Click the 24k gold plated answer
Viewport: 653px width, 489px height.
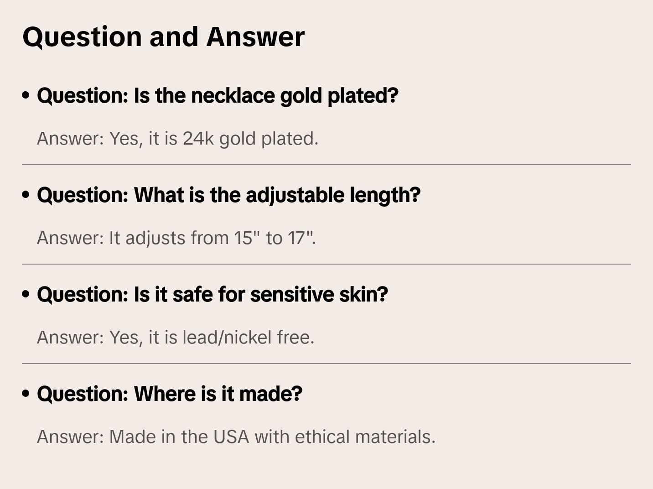tap(177, 139)
